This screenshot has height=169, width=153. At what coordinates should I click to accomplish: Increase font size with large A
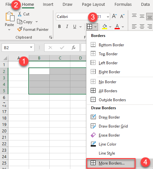coord(114,16)
